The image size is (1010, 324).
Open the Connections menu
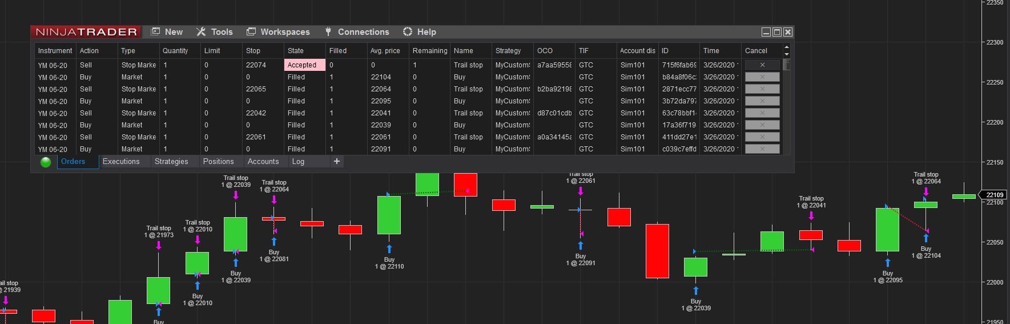tap(357, 32)
